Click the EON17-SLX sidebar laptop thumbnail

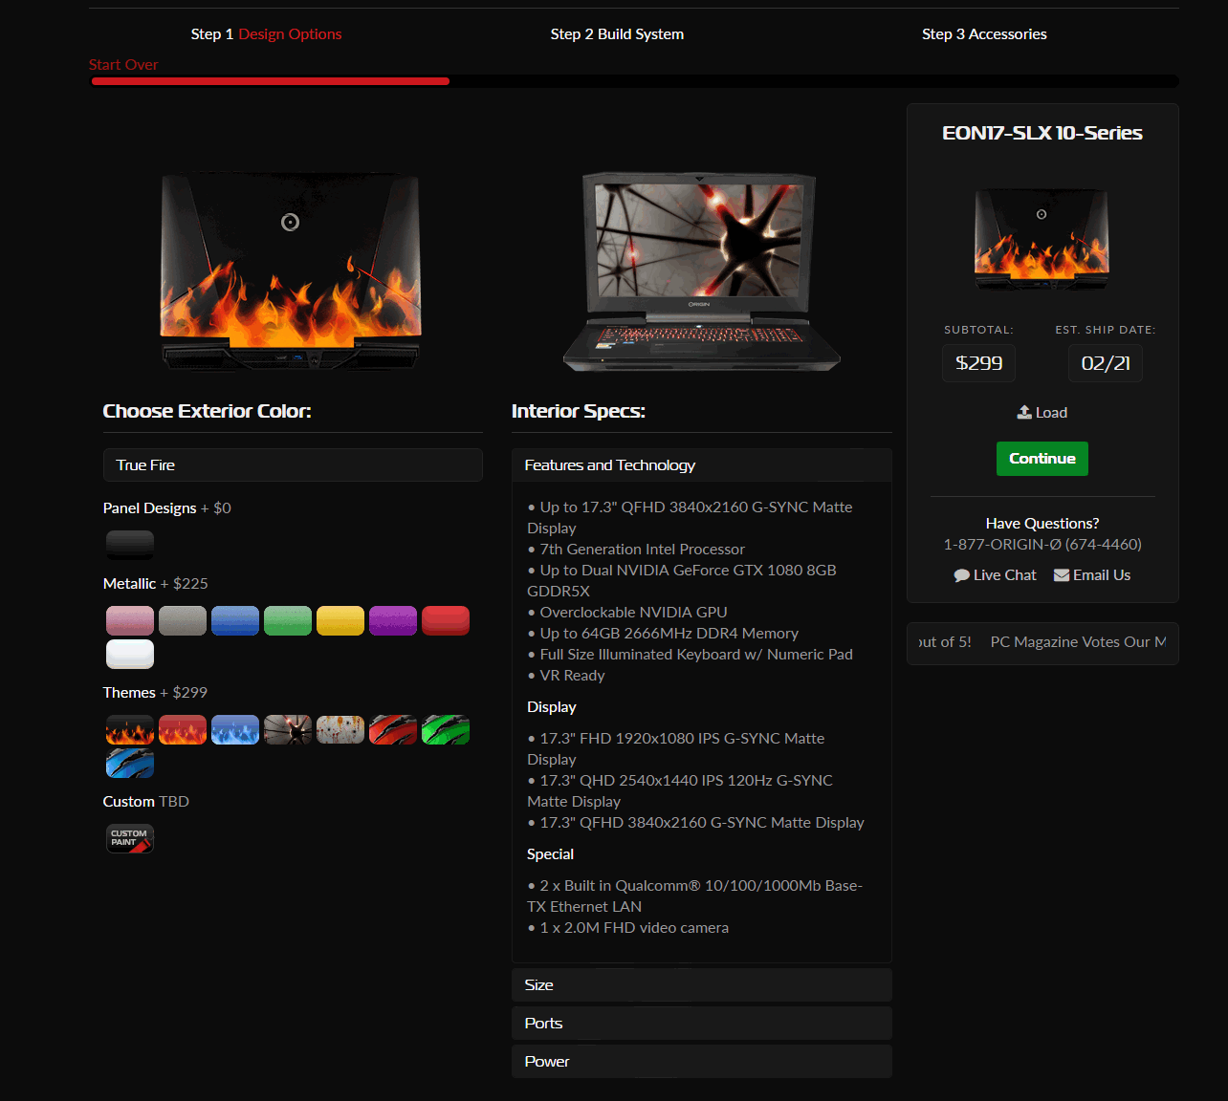pyautogui.click(x=1042, y=239)
